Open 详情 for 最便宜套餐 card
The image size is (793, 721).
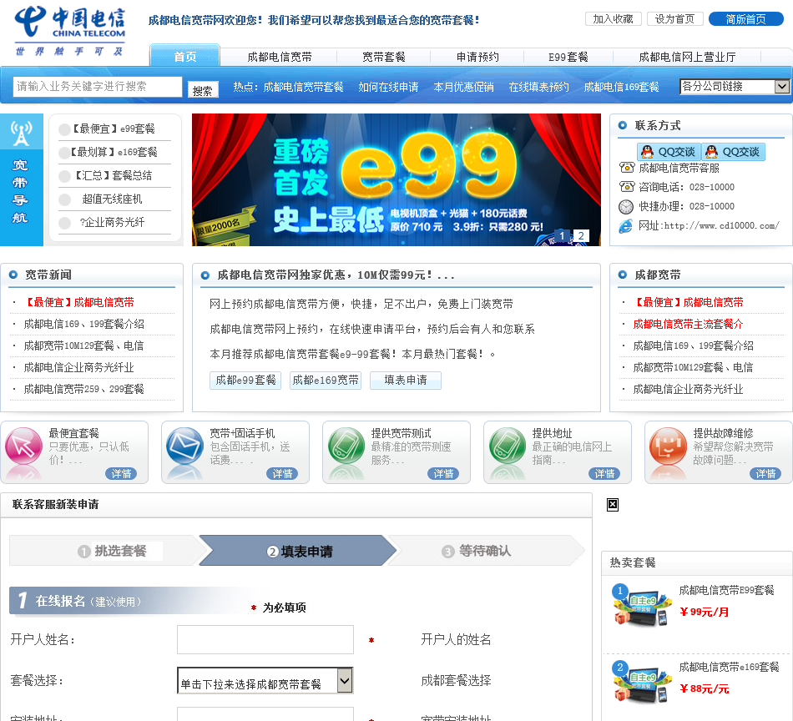click(x=121, y=474)
